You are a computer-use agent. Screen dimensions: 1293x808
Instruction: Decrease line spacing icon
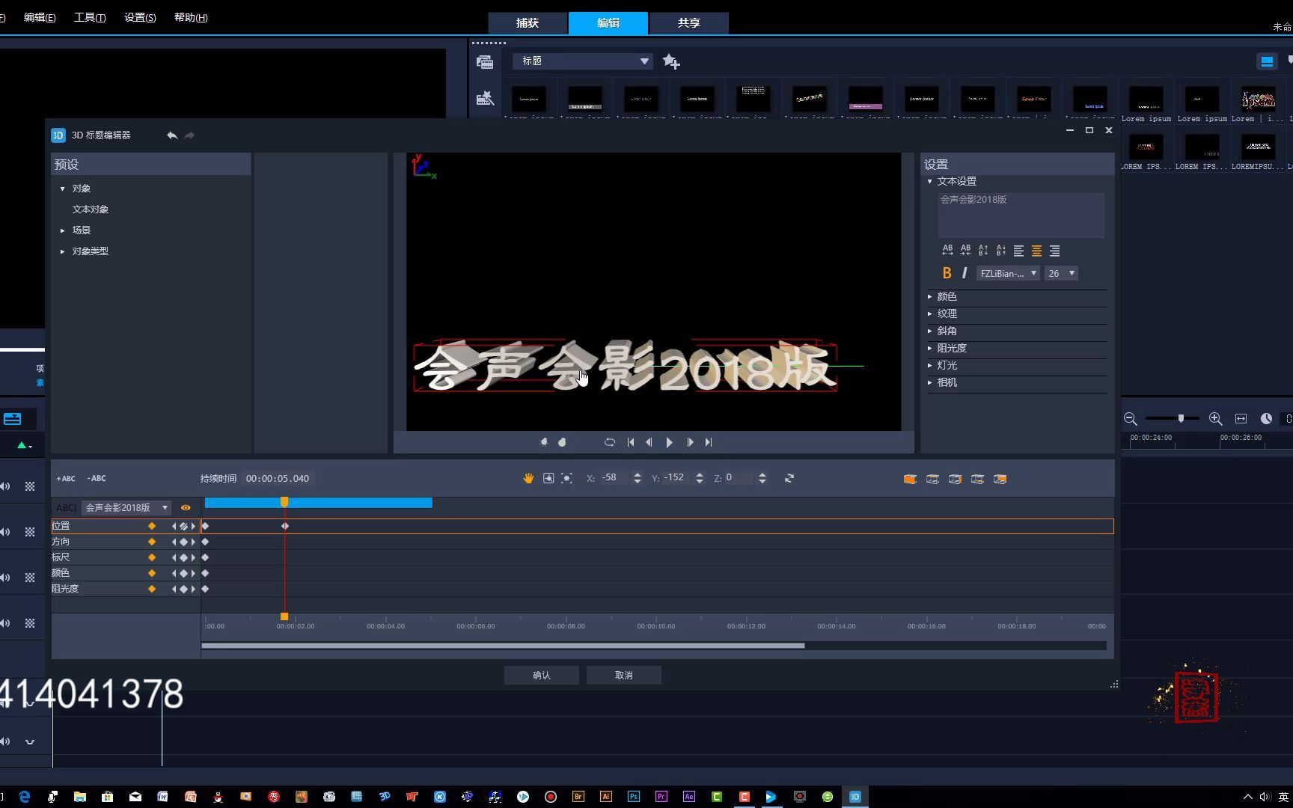(x=1001, y=250)
